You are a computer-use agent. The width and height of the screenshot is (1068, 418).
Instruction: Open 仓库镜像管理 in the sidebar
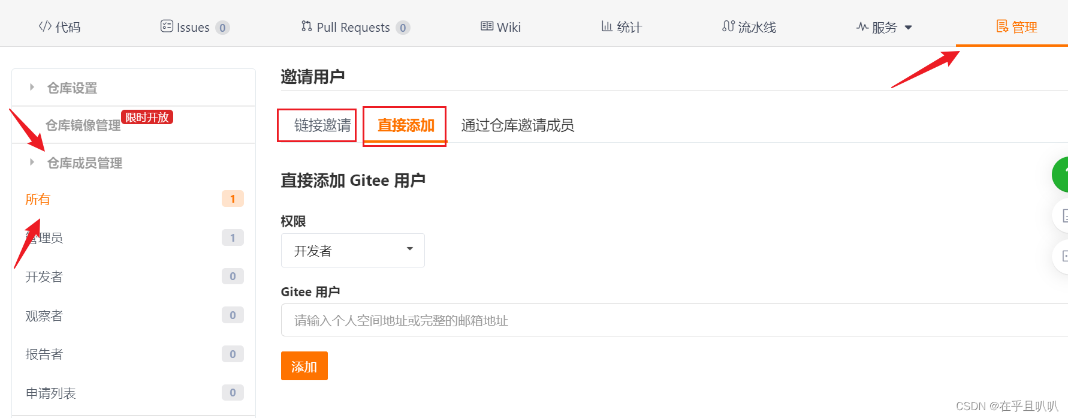[x=83, y=125]
